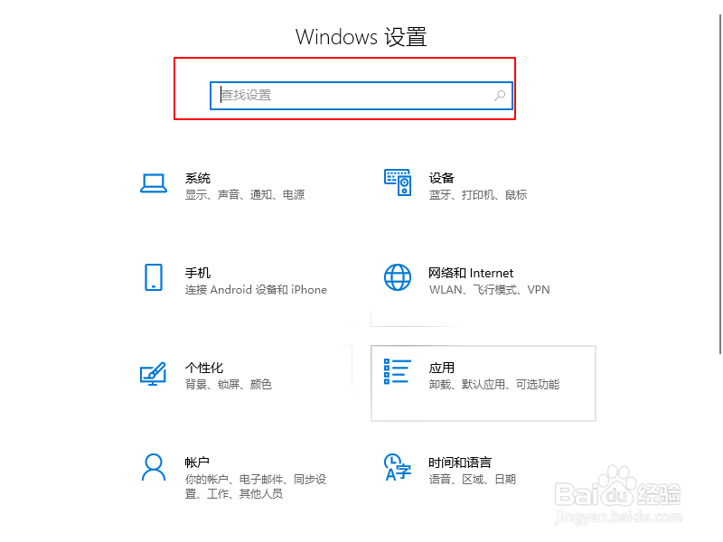Click the phone icon for 手机
This screenshot has height=542, width=723.
coord(154,277)
